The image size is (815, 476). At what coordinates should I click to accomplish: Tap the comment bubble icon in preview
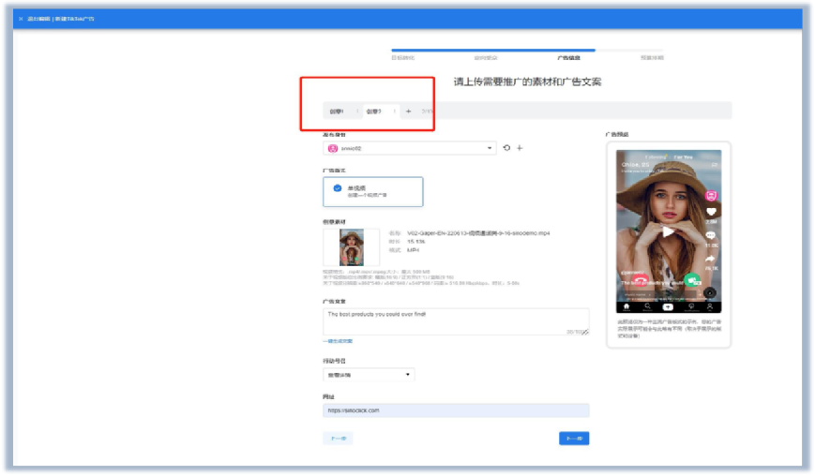point(711,236)
